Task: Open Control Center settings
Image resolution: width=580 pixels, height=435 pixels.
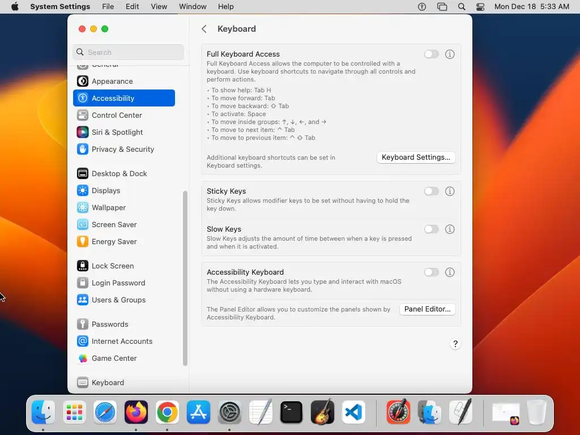Action: pyautogui.click(x=124, y=115)
